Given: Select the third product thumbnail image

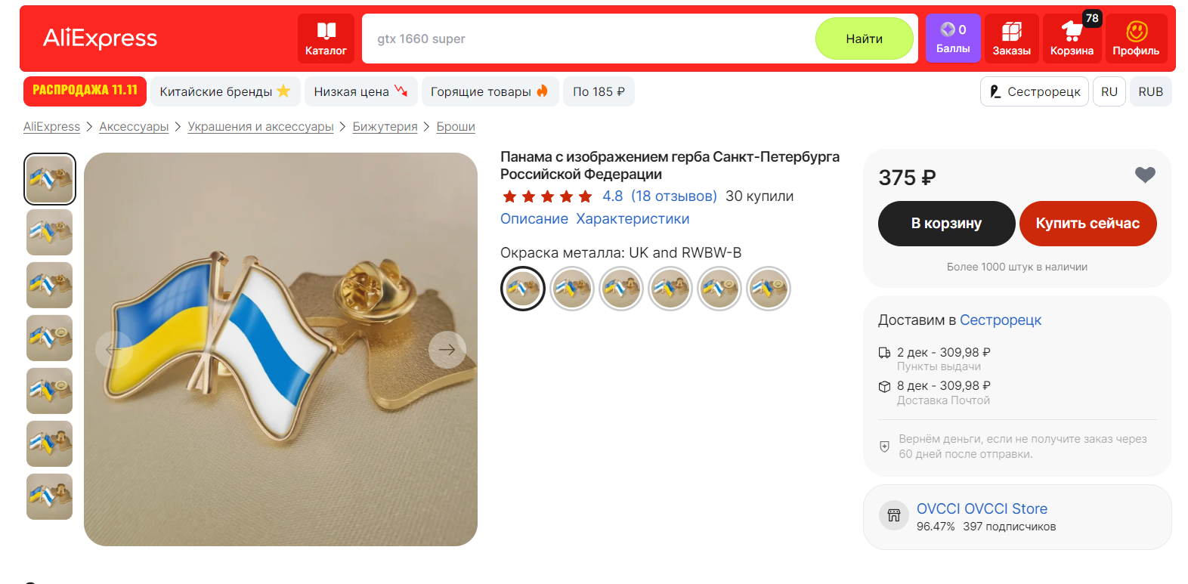Looking at the screenshot, I should pyautogui.click(x=50, y=285).
